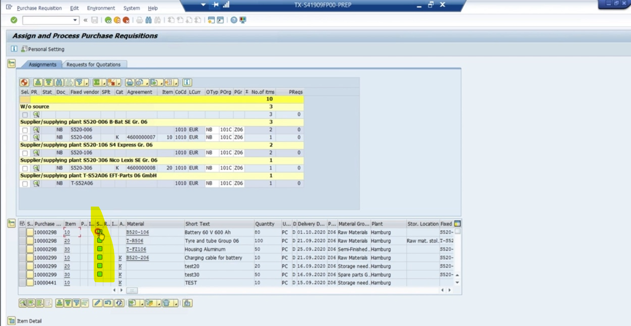631x326 pixels.
Task: Open the System menu
Action: coord(132,8)
